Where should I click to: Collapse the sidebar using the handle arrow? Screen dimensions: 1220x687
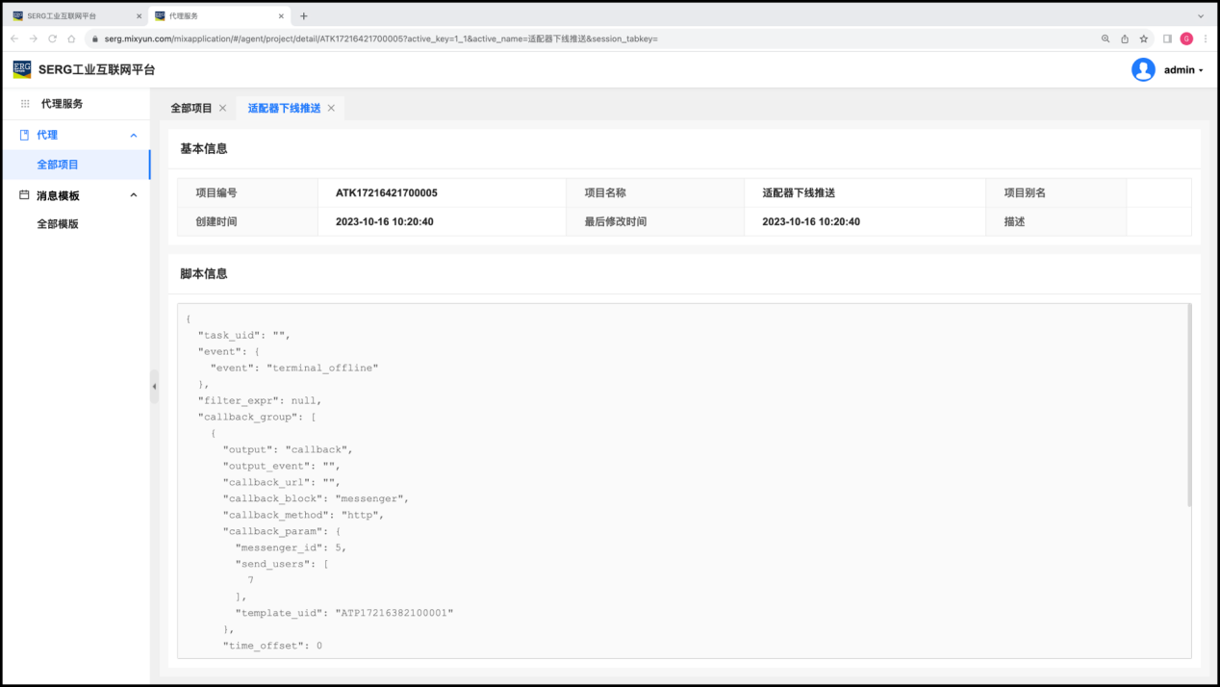[x=154, y=387]
